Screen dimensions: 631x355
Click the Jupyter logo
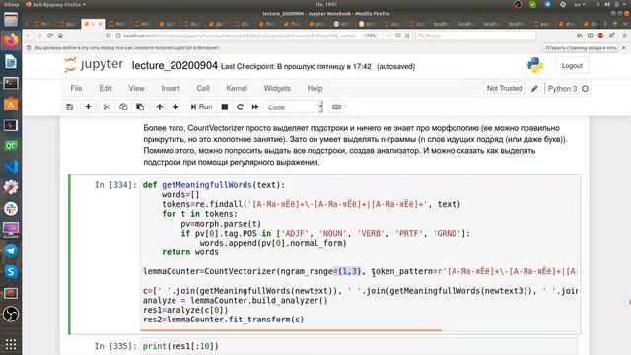94,65
